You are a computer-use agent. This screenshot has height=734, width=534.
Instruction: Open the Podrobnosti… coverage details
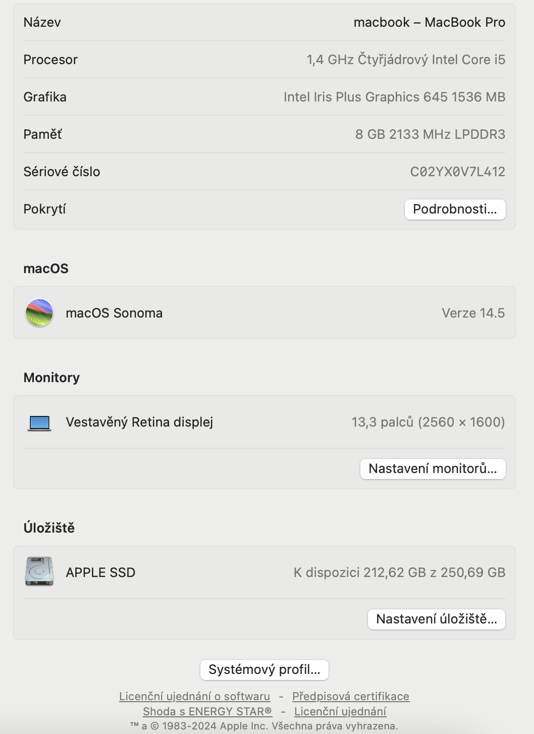[x=455, y=209]
